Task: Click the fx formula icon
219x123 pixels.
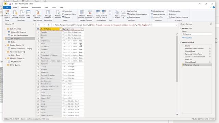Action: pyautogui.click(x=49, y=25)
